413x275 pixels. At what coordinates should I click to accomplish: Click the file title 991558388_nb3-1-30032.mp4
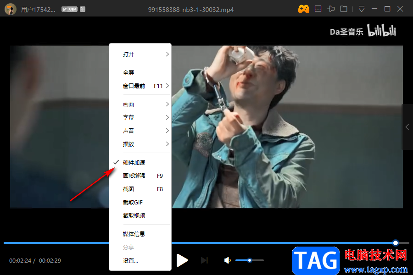[191, 10]
